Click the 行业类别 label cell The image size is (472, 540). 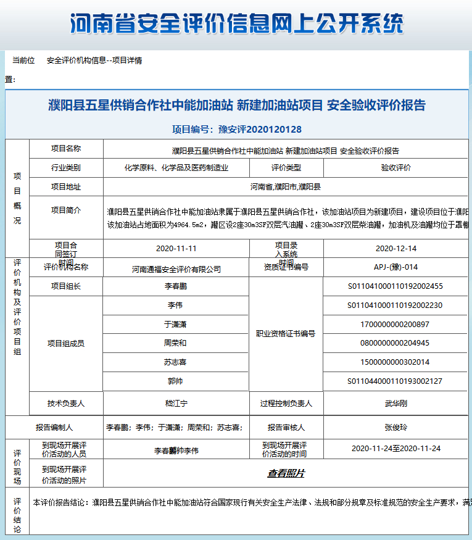point(66,168)
